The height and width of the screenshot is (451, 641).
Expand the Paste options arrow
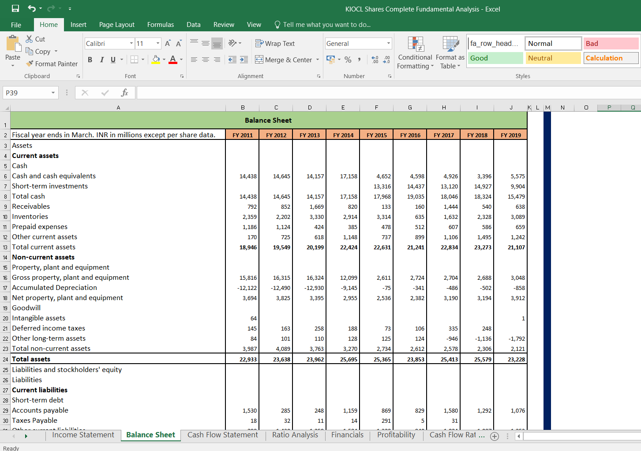pyautogui.click(x=13, y=66)
